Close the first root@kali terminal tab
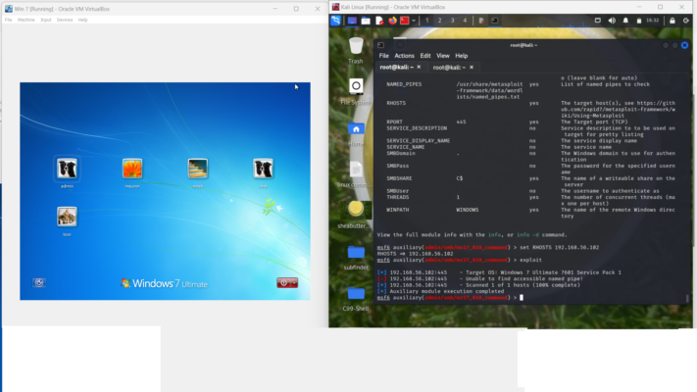This screenshot has height=392, width=697. [x=419, y=67]
